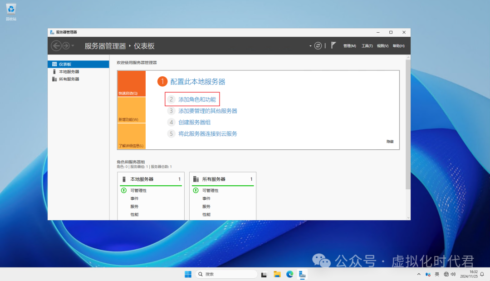Go back with the navigation back arrow
Screen dimensions: 490x281
tap(56, 46)
